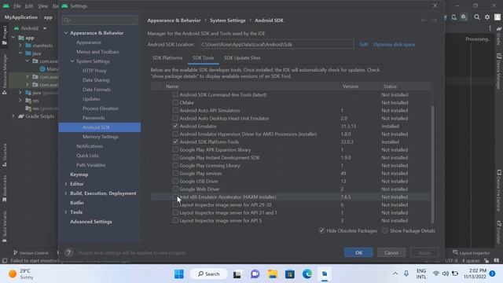Open the Structure sidebar panel
503x283 pixels.
tap(5, 156)
